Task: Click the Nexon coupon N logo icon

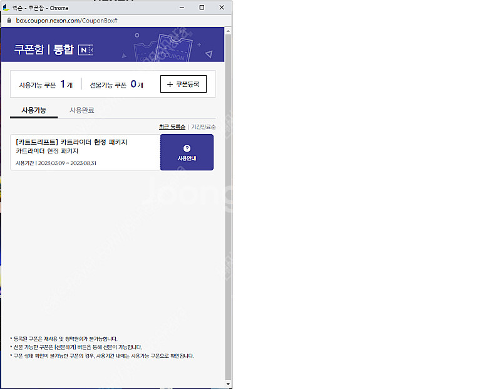Action: tap(86, 50)
